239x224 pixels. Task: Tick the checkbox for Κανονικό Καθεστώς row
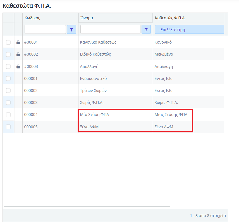pos(8,42)
